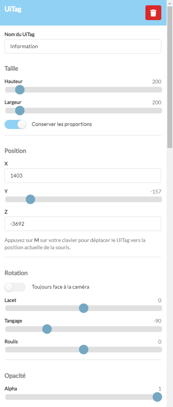This screenshot has width=173, height=407.
Task: Click the Alpha opacity slider handle
Action: pos(157,397)
